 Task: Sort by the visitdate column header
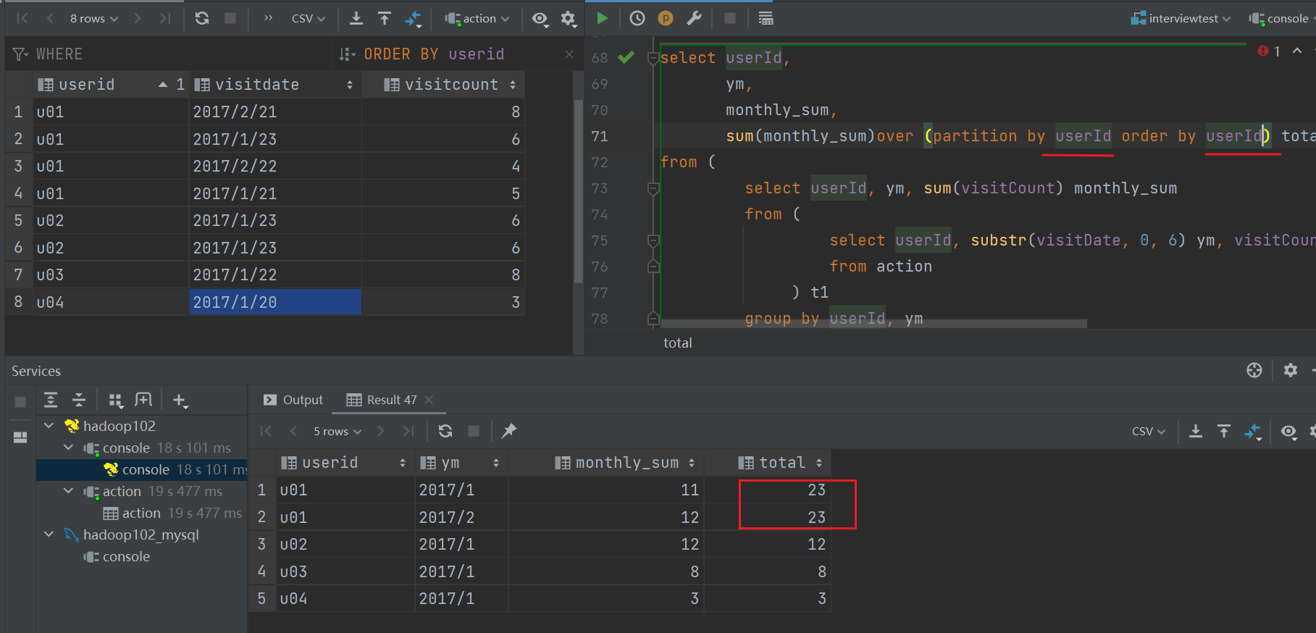coord(276,85)
